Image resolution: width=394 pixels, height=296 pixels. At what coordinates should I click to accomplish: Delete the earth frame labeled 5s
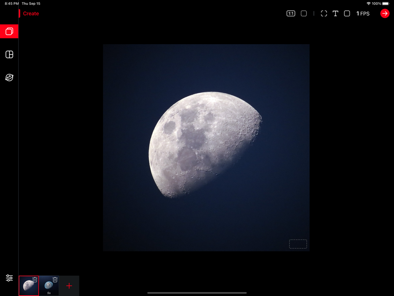coord(55,279)
